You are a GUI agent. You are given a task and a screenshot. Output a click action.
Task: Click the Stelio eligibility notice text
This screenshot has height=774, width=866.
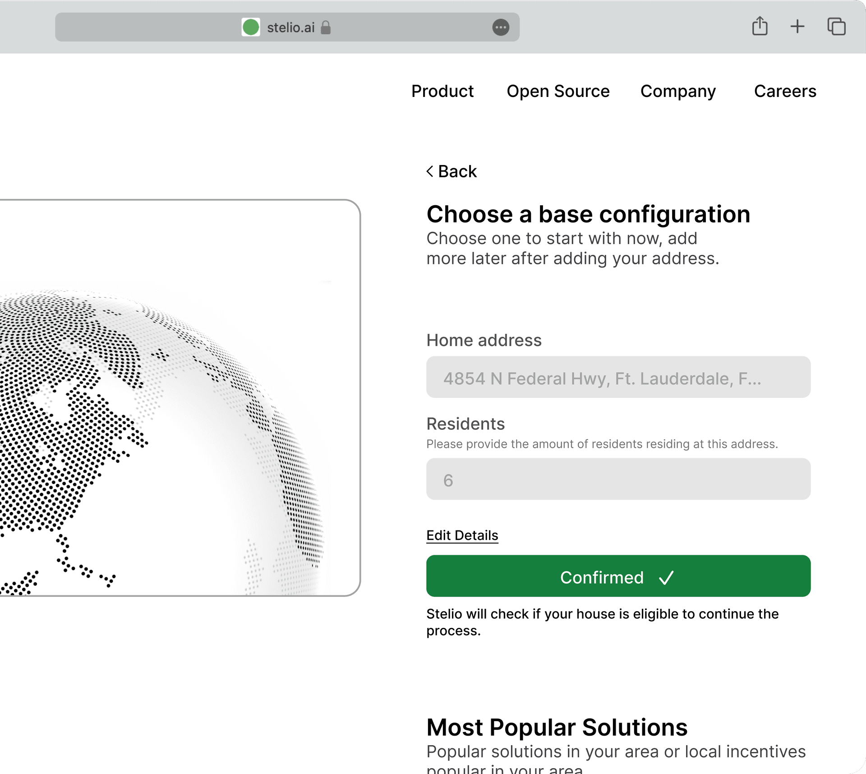pos(603,622)
